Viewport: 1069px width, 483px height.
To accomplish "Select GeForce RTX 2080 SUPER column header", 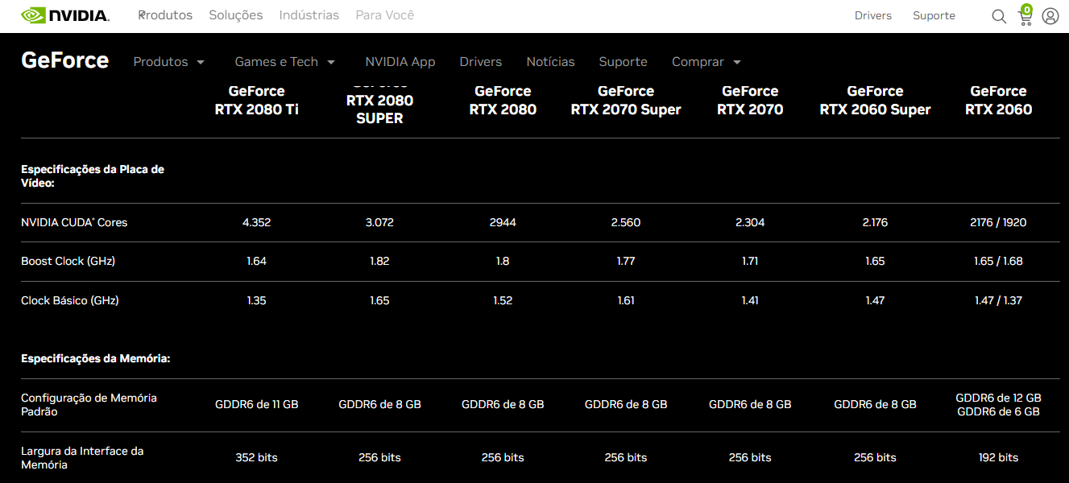I will (x=379, y=104).
